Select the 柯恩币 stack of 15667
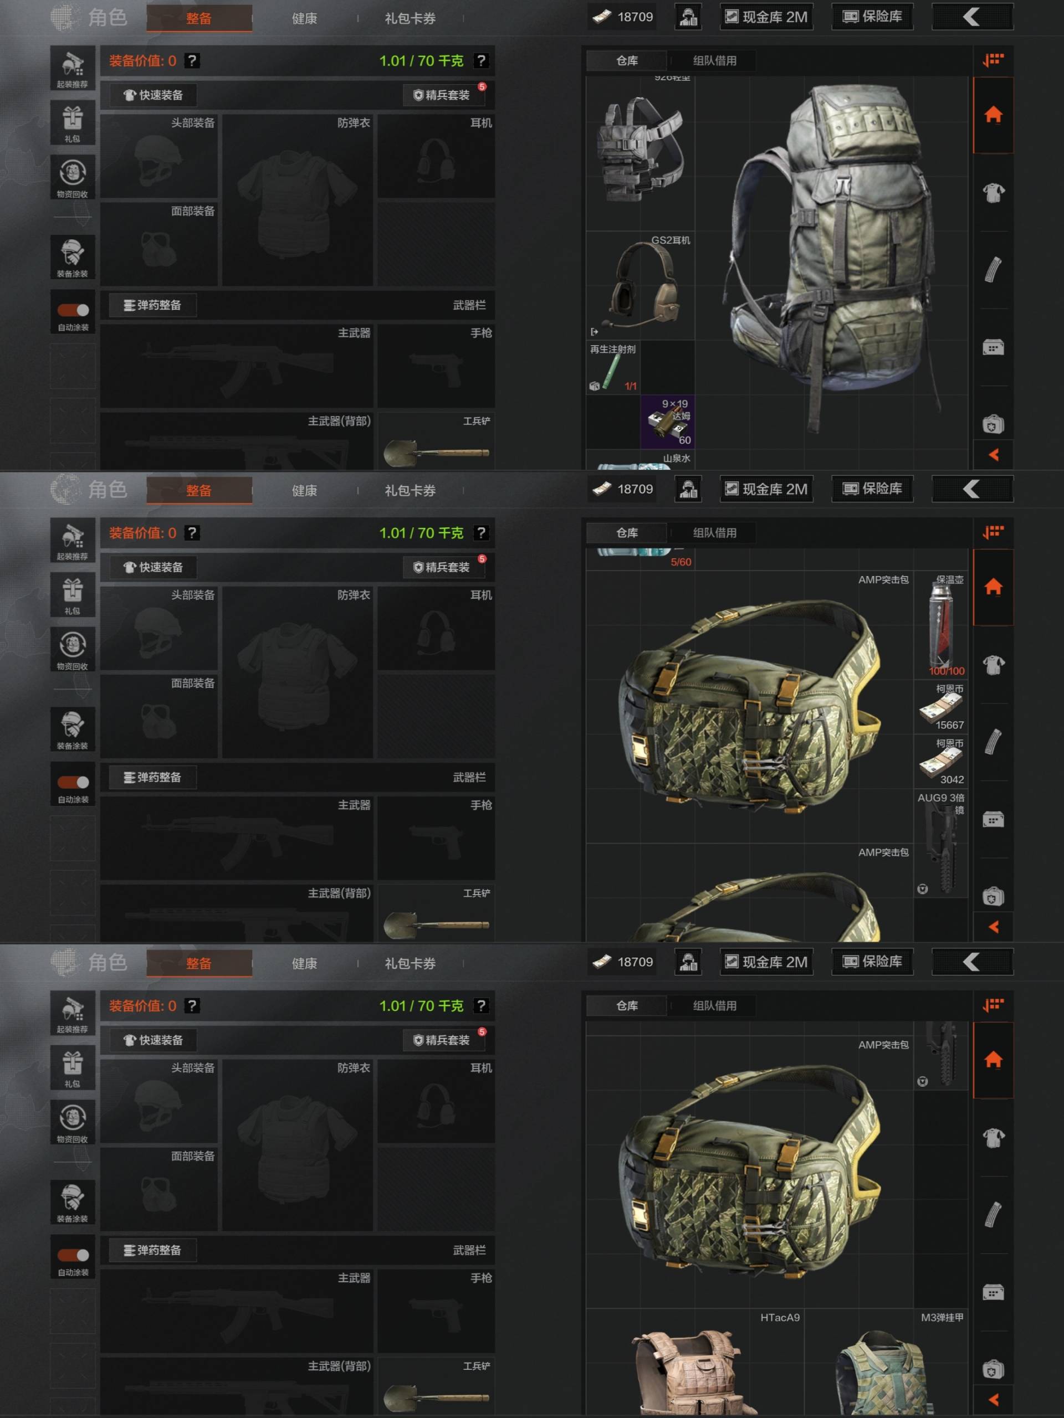This screenshot has width=1064, height=1418. 940,707
